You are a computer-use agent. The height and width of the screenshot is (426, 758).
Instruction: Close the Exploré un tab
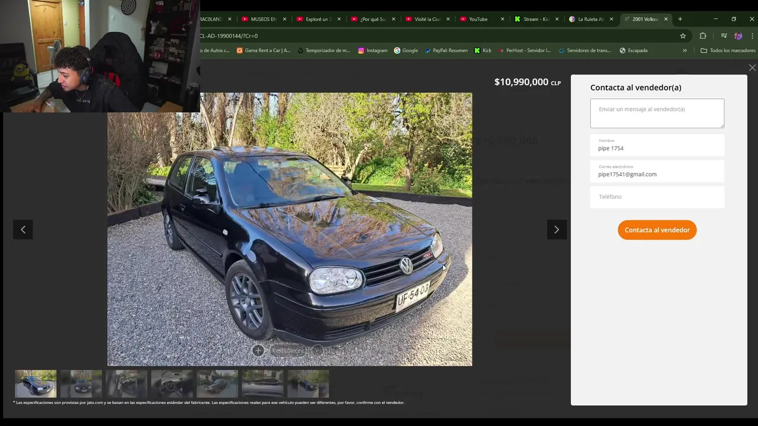coord(339,19)
